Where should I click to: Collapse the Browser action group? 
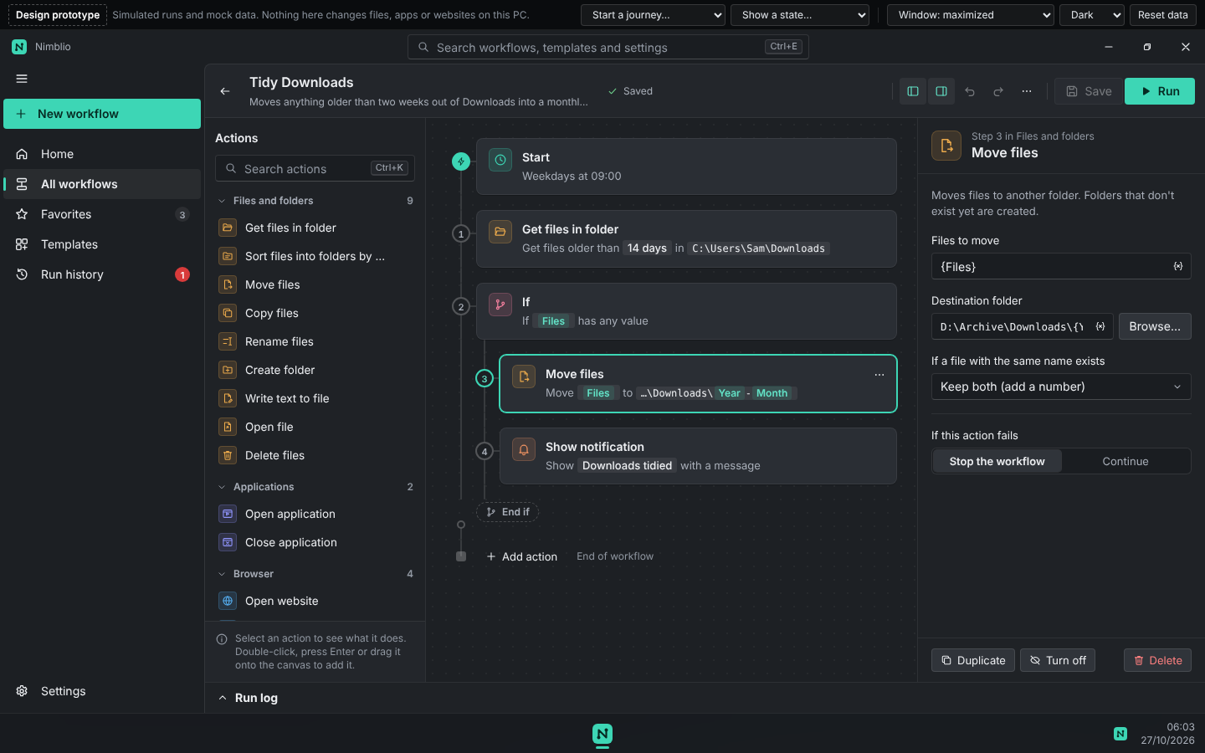coord(315,574)
